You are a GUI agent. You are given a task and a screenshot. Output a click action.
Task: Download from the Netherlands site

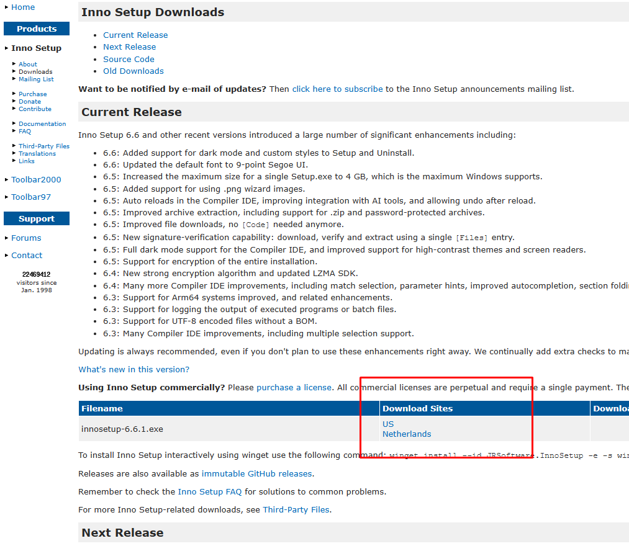click(x=406, y=434)
